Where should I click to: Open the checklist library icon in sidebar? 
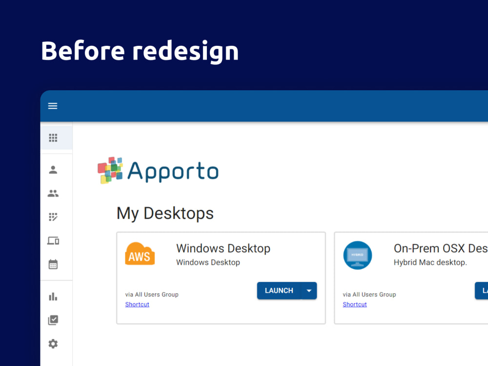point(53,320)
